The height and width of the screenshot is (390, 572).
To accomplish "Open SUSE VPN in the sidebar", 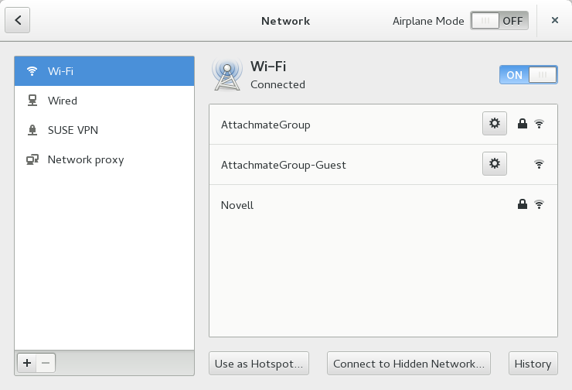I will pyautogui.click(x=104, y=130).
